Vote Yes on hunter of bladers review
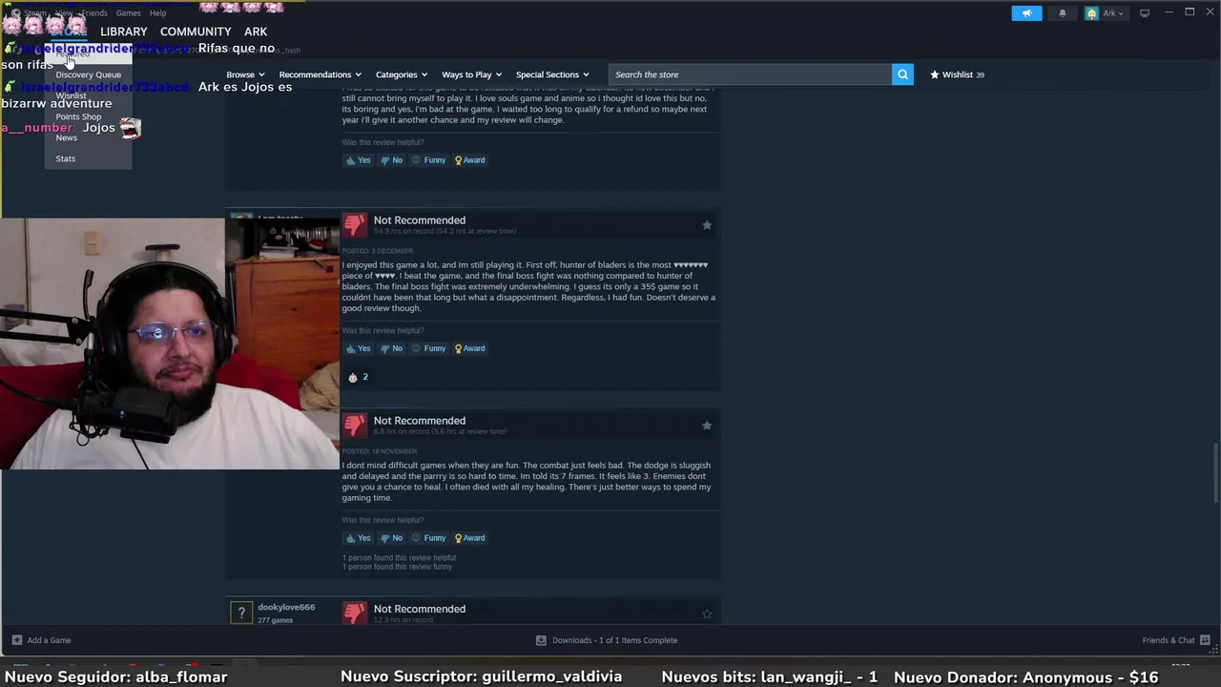 pyautogui.click(x=358, y=348)
